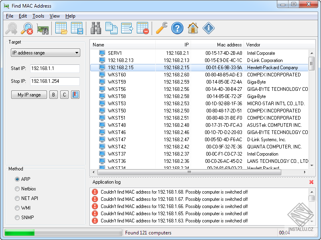Viewport: 321px width, 240px height.
Task: Open the Edit menu
Action: 23,16
